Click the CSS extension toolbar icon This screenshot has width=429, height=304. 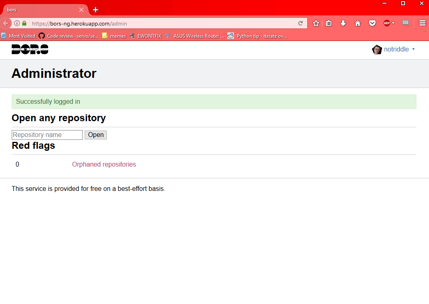[406, 23]
